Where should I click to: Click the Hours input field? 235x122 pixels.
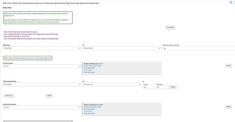(x=149, y=87)
